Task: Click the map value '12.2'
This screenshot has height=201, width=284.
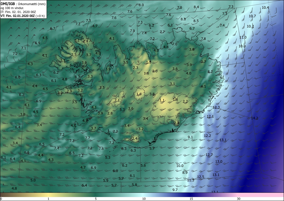Action: (x=207, y=136)
